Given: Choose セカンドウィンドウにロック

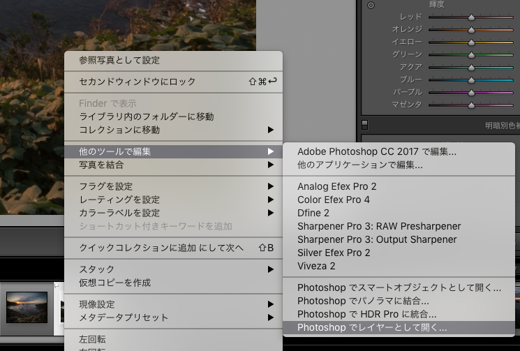Looking at the screenshot, I should (173, 82).
